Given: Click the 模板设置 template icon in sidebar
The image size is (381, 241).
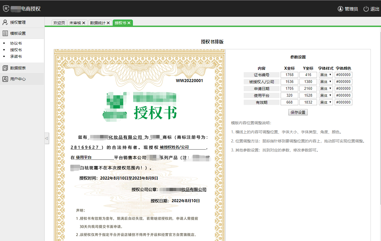Looking at the screenshot, I should [x=5, y=33].
